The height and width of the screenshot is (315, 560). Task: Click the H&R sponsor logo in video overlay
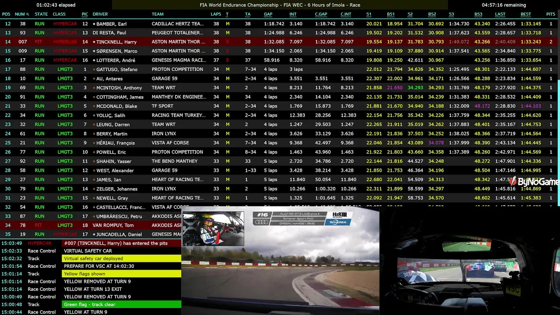point(339,214)
